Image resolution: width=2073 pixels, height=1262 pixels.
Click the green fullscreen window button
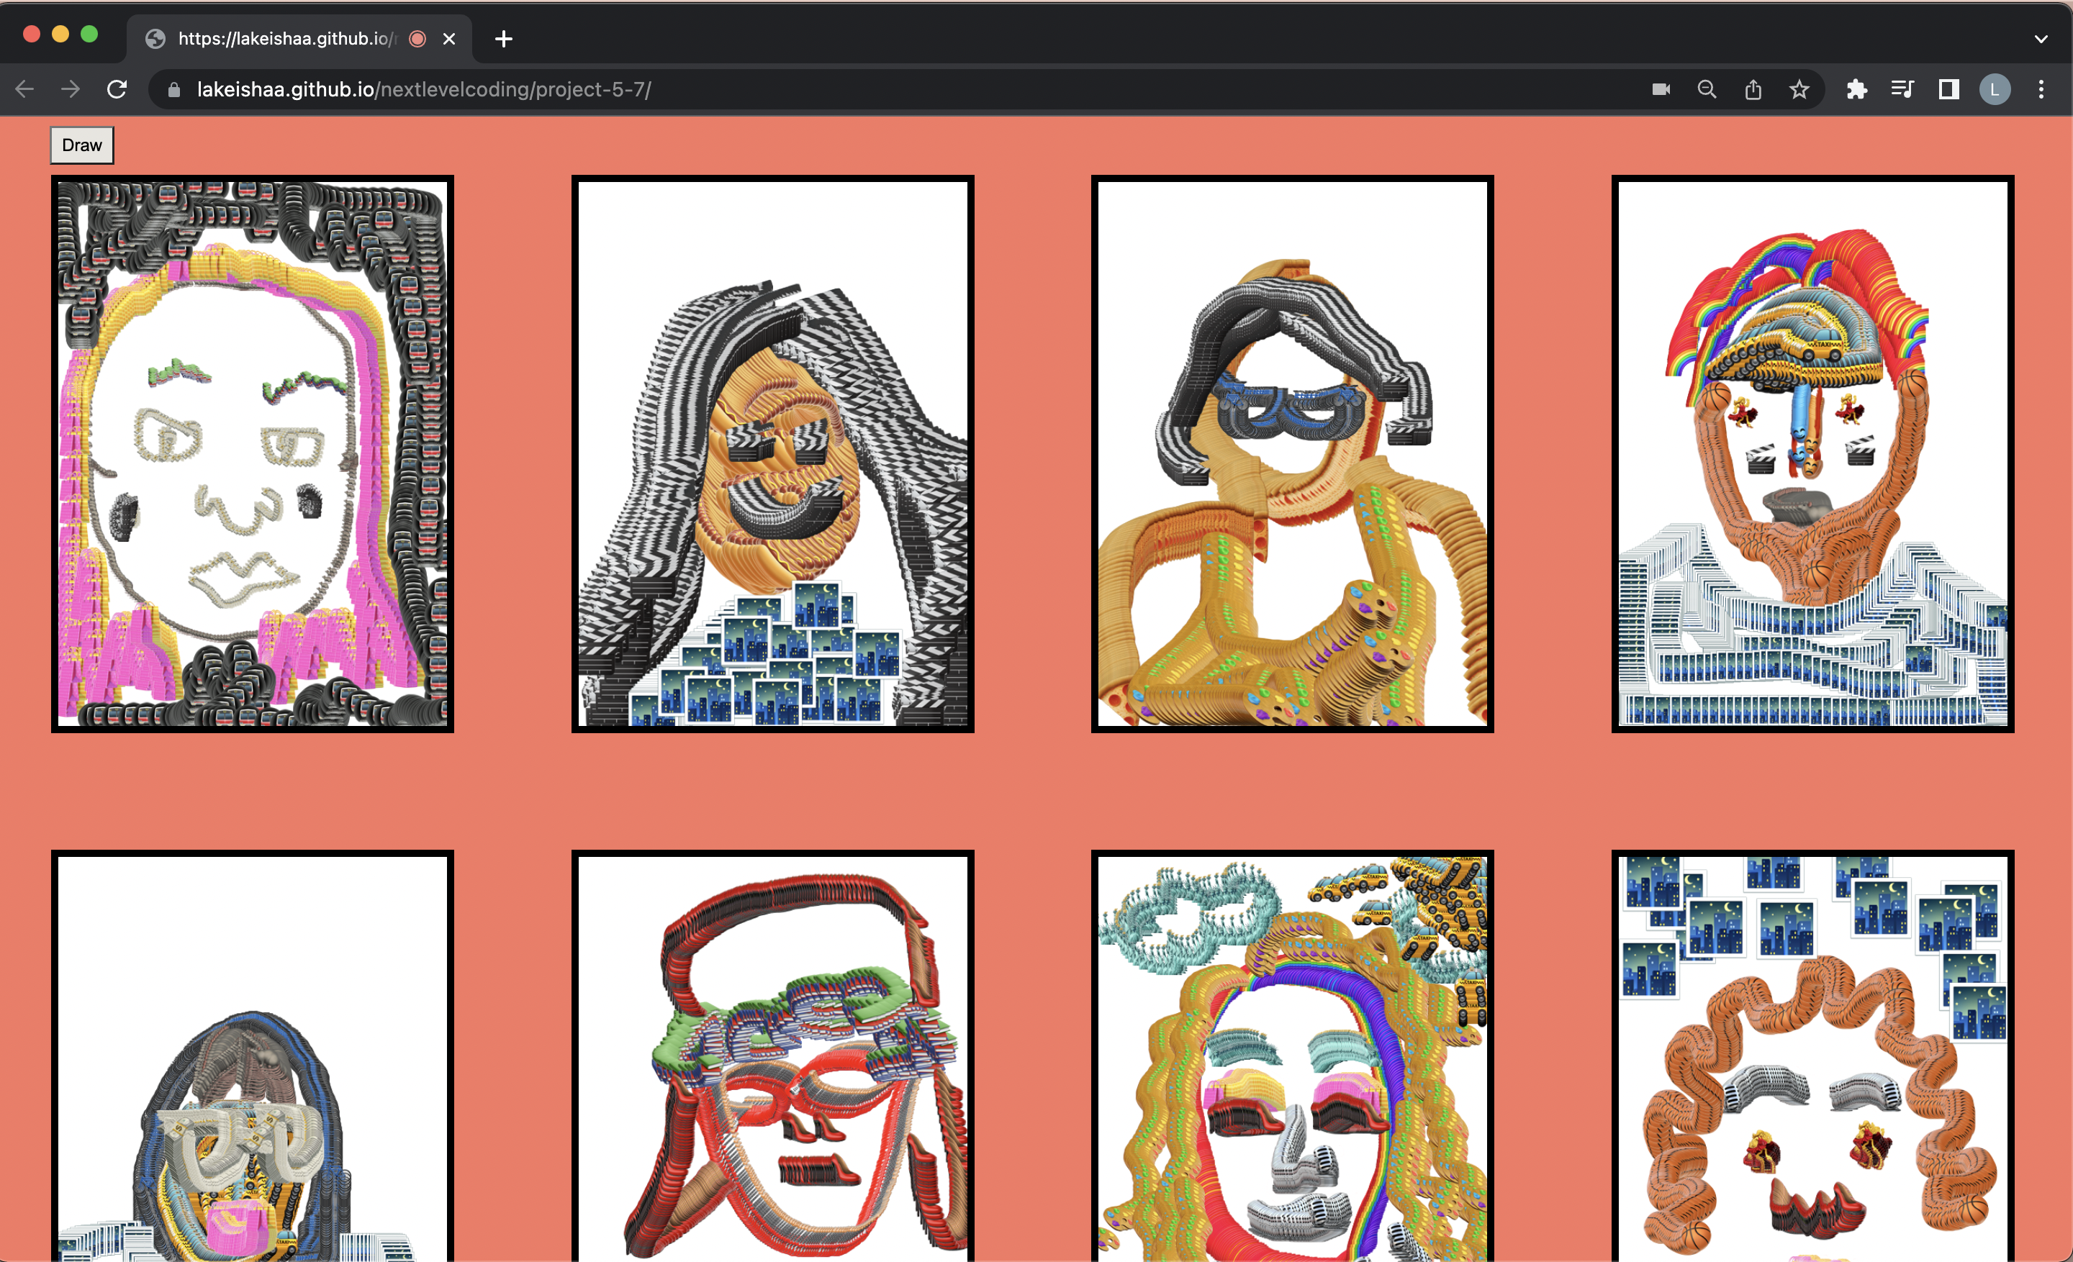89,34
